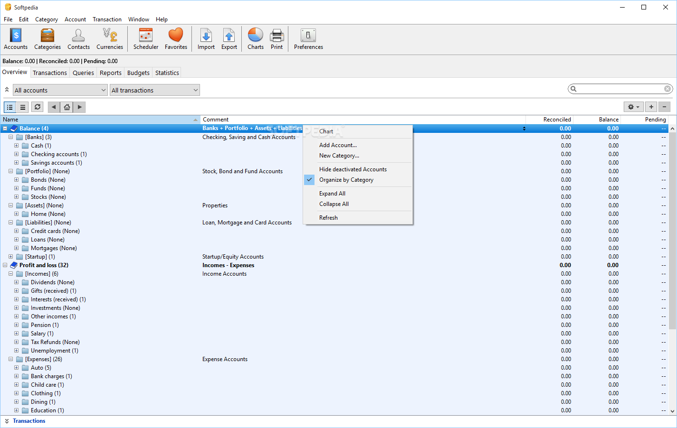Expand the Cash (1) node
The width and height of the screenshot is (677, 428).
pyautogui.click(x=17, y=146)
